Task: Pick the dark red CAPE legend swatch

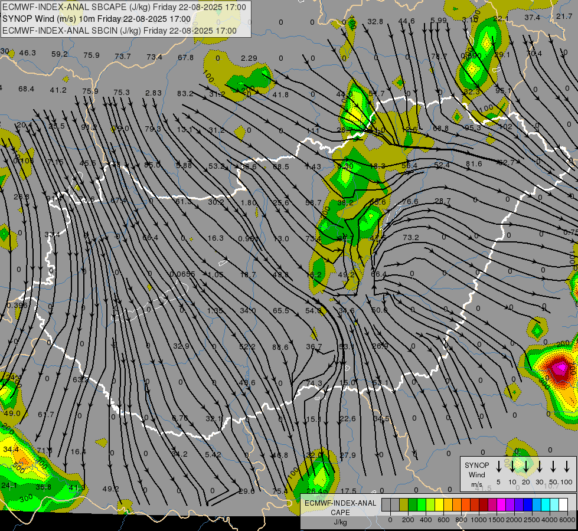Action: pyautogui.click(x=484, y=505)
